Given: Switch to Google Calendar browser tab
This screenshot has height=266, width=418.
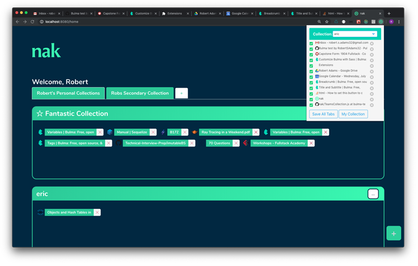Looking at the screenshot, I should [240, 13].
